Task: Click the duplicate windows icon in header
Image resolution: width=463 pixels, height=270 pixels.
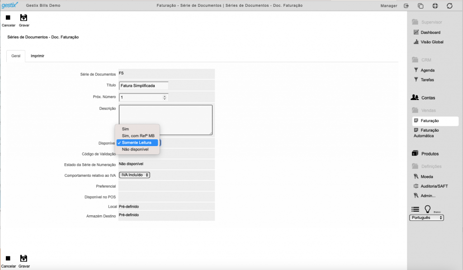Action: pos(421,5)
